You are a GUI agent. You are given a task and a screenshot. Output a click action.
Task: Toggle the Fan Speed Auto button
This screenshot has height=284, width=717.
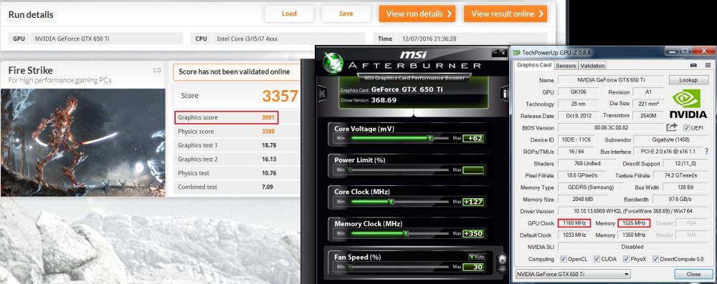coord(476,257)
